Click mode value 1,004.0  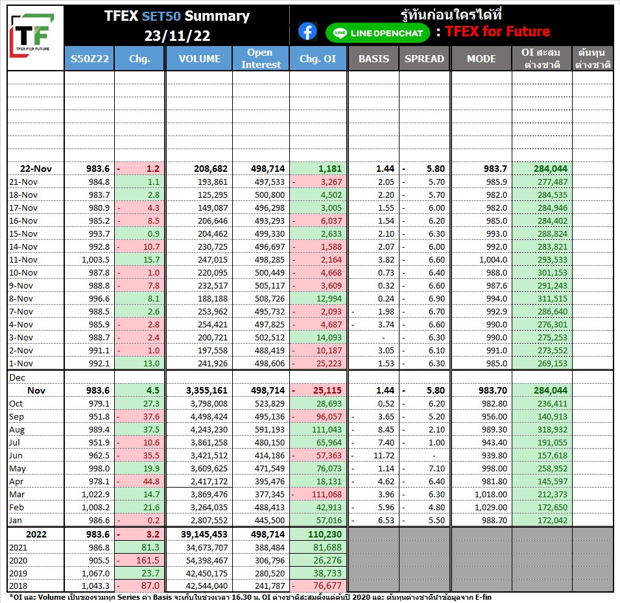pyautogui.click(x=493, y=260)
